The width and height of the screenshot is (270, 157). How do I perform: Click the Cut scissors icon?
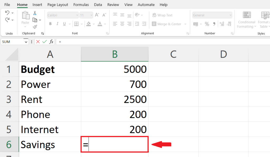click(x=35, y=13)
